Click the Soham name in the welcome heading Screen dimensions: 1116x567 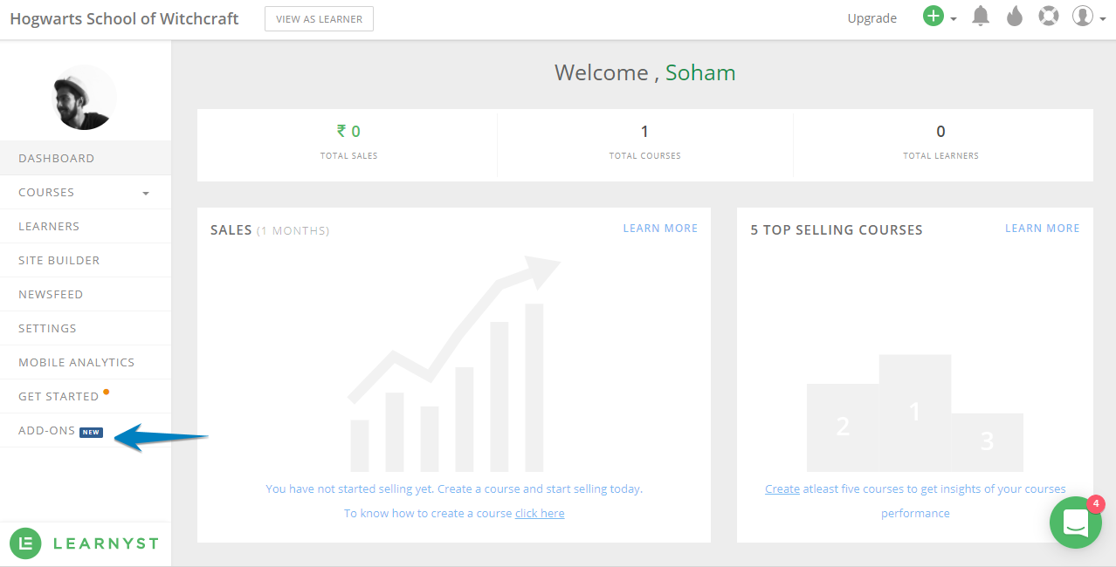click(x=700, y=72)
